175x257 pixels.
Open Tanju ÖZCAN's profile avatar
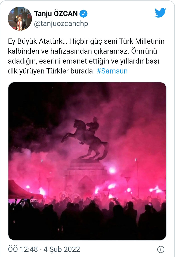point(20,19)
